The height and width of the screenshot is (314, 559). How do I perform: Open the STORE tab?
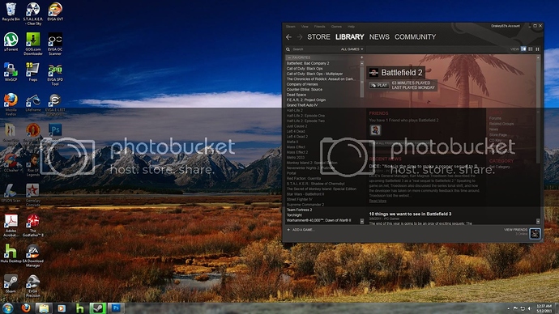point(318,37)
